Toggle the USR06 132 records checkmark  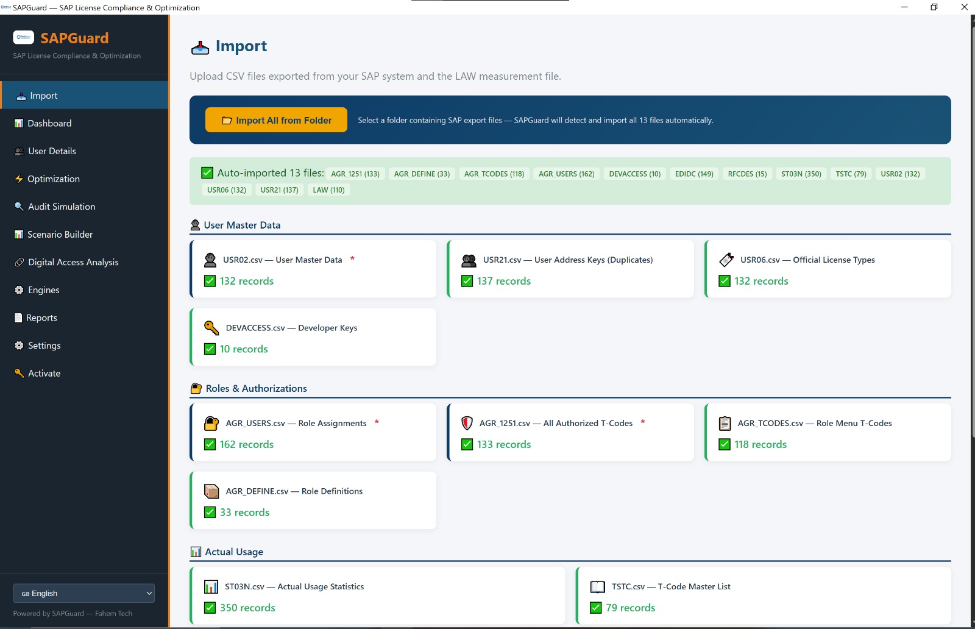coord(725,281)
